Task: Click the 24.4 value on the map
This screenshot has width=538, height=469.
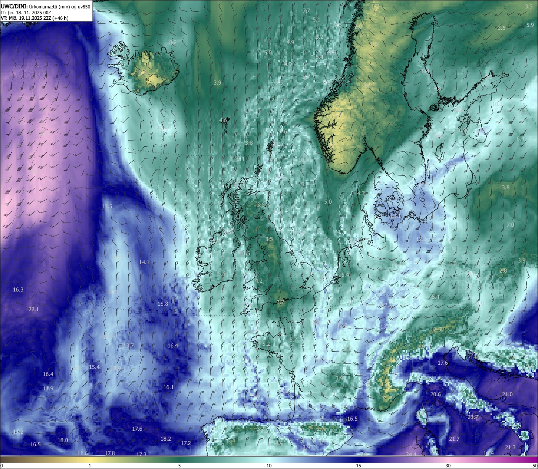Action: [411, 454]
